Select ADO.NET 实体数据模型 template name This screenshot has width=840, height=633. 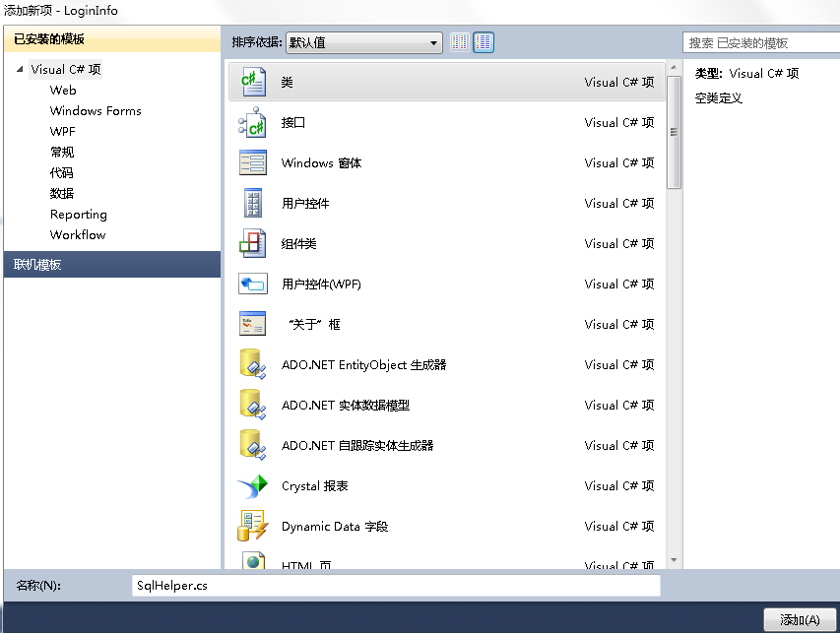(346, 406)
